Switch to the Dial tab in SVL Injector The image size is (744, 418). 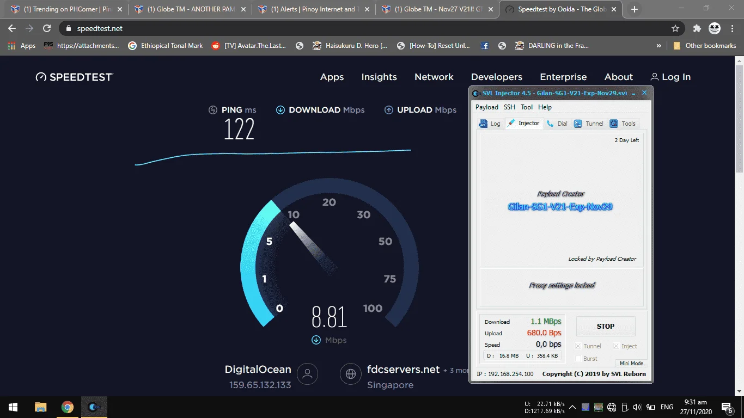click(557, 124)
